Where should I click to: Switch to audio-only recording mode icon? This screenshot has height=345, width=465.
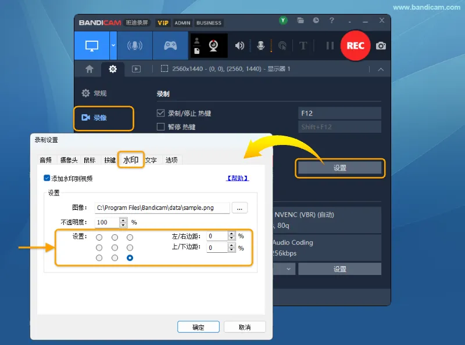pos(135,46)
